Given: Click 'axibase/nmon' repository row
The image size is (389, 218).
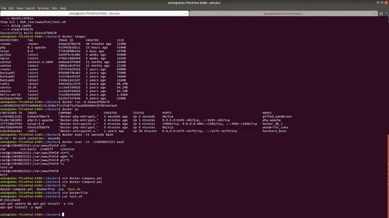Looking at the screenshot, I should 63,98.
